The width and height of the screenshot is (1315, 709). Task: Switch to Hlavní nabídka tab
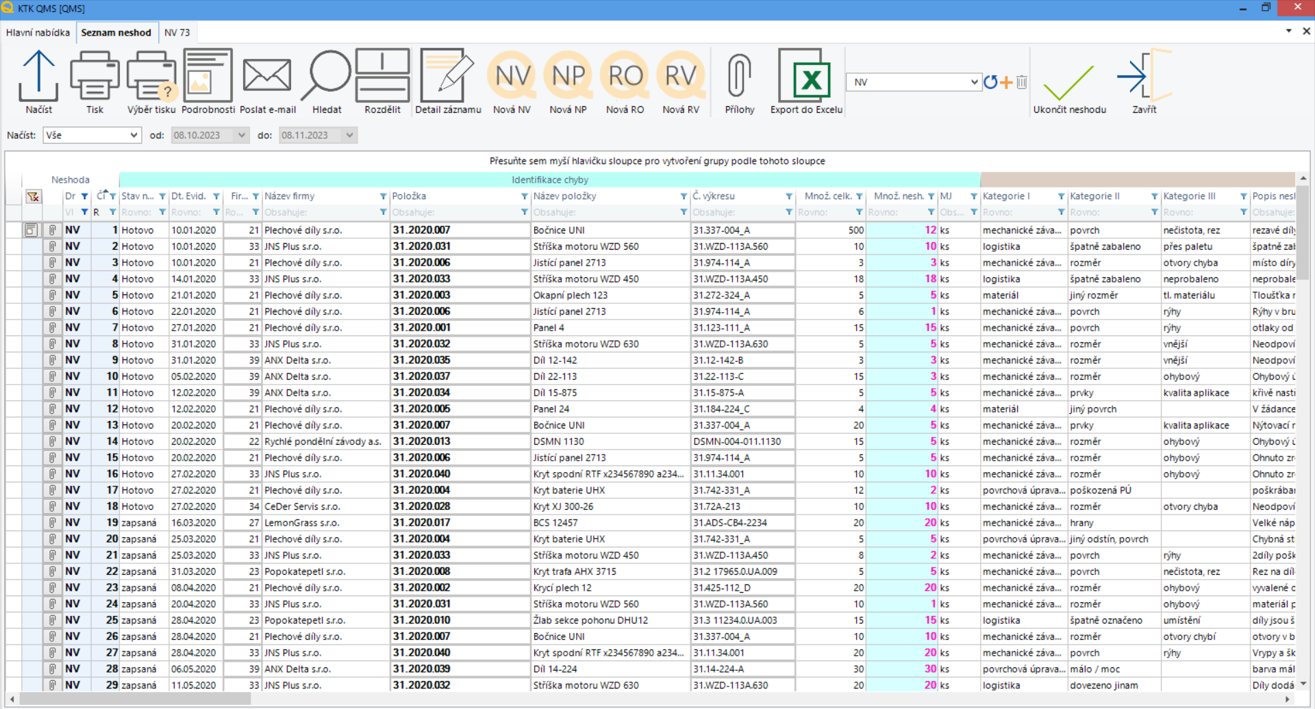coord(38,33)
